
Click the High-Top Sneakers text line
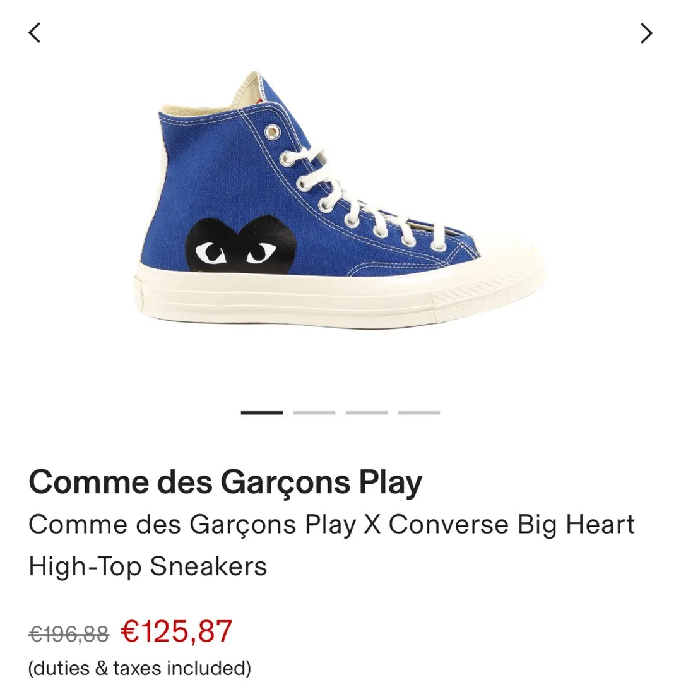point(148,566)
